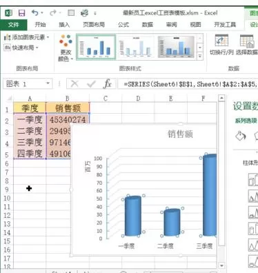Viewport: 258px width, 273px height.
Task: Choose the sixth column shape option
Action: tap(253, 261)
